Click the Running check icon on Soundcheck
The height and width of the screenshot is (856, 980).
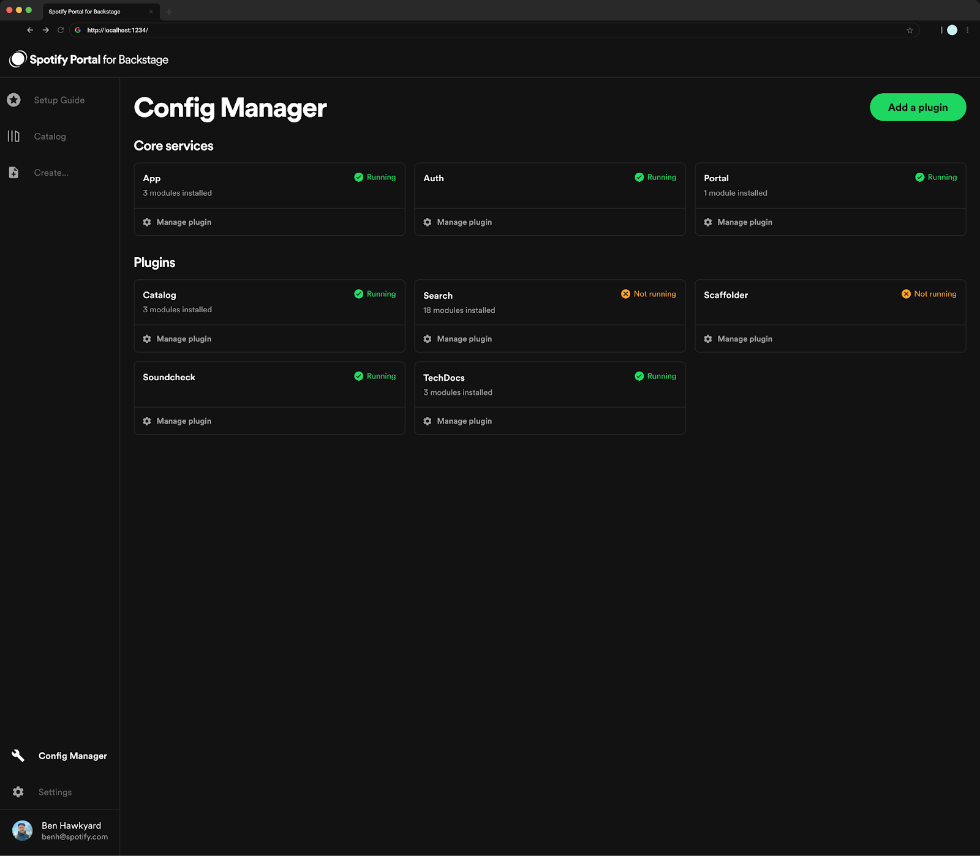(359, 376)
